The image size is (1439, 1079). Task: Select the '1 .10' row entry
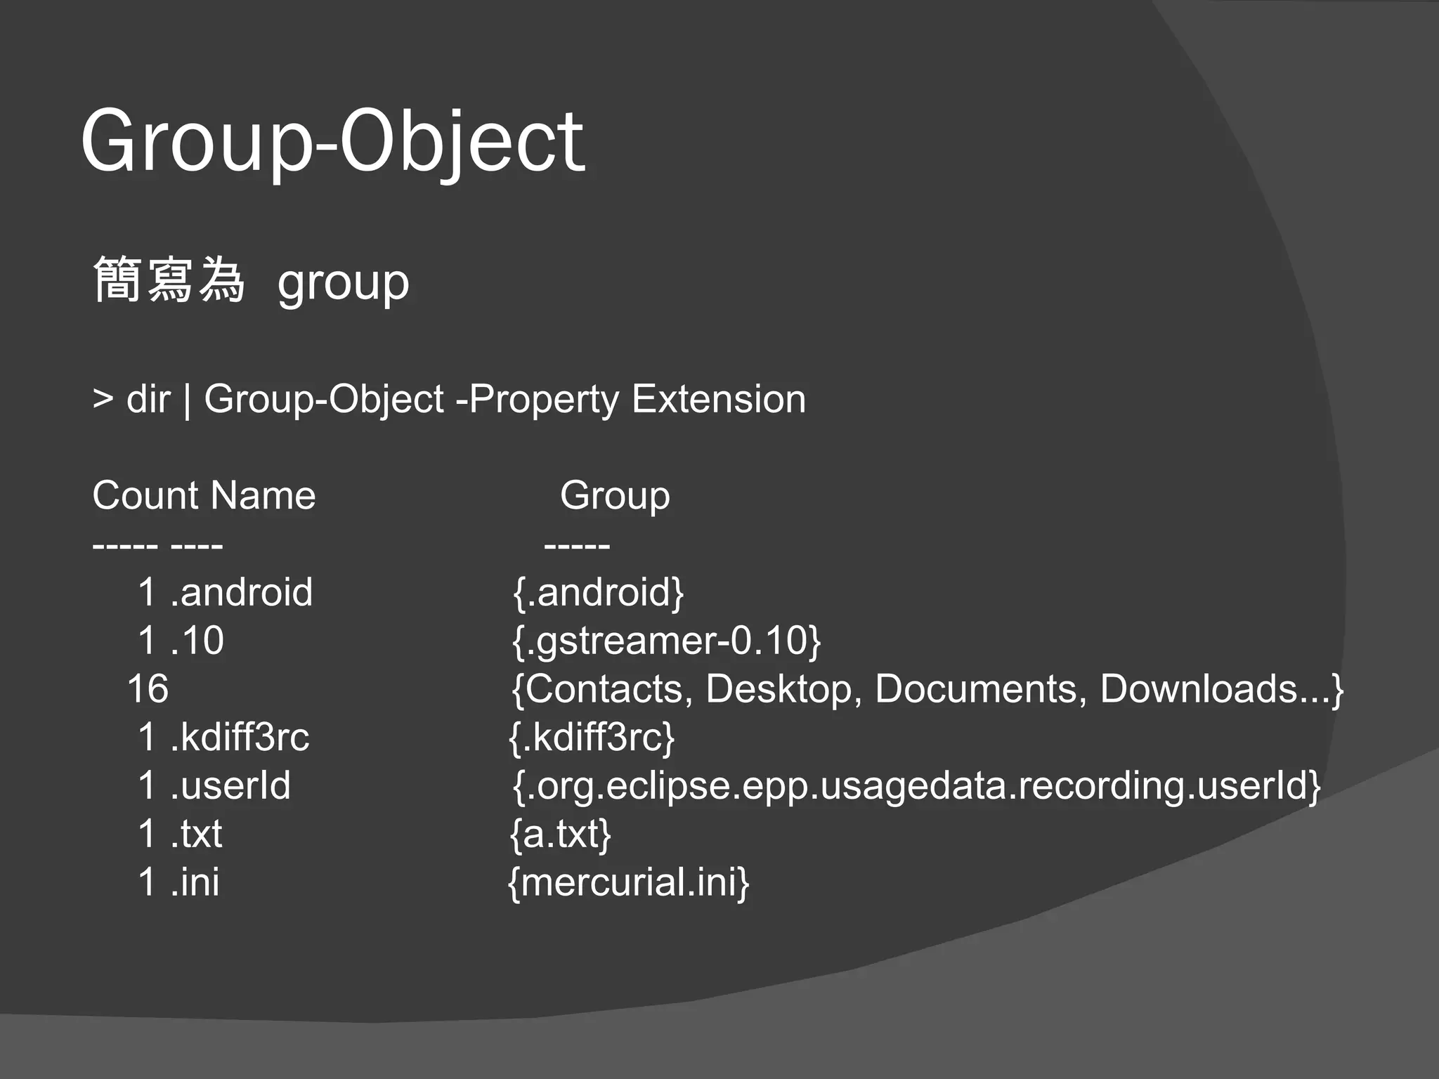coord(181,640)
